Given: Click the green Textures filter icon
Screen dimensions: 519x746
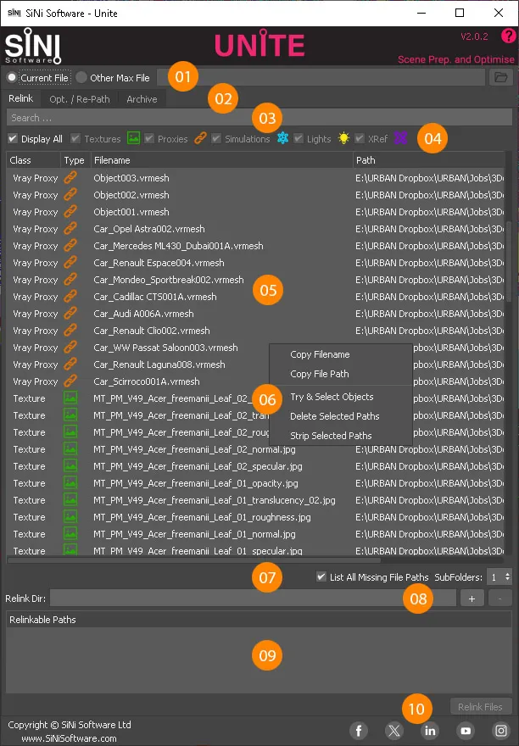Looking at the screenshot, I should pos(134,138).
